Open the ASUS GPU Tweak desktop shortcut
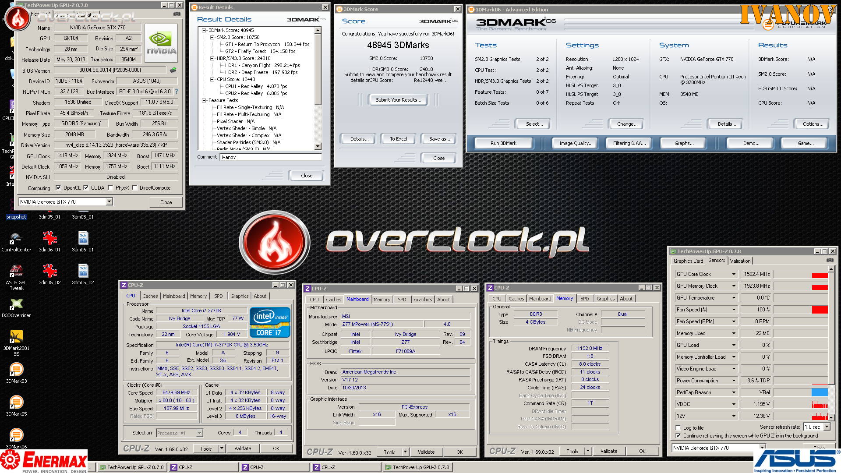Image resolution: width=841 pixels, height=473 pixels. click(x=16, y=277)
